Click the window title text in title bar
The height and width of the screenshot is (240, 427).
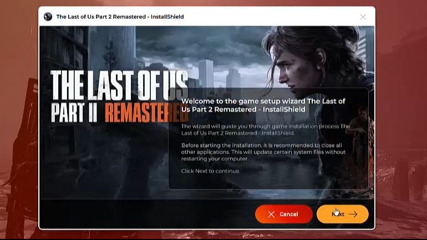click(120, 17)
